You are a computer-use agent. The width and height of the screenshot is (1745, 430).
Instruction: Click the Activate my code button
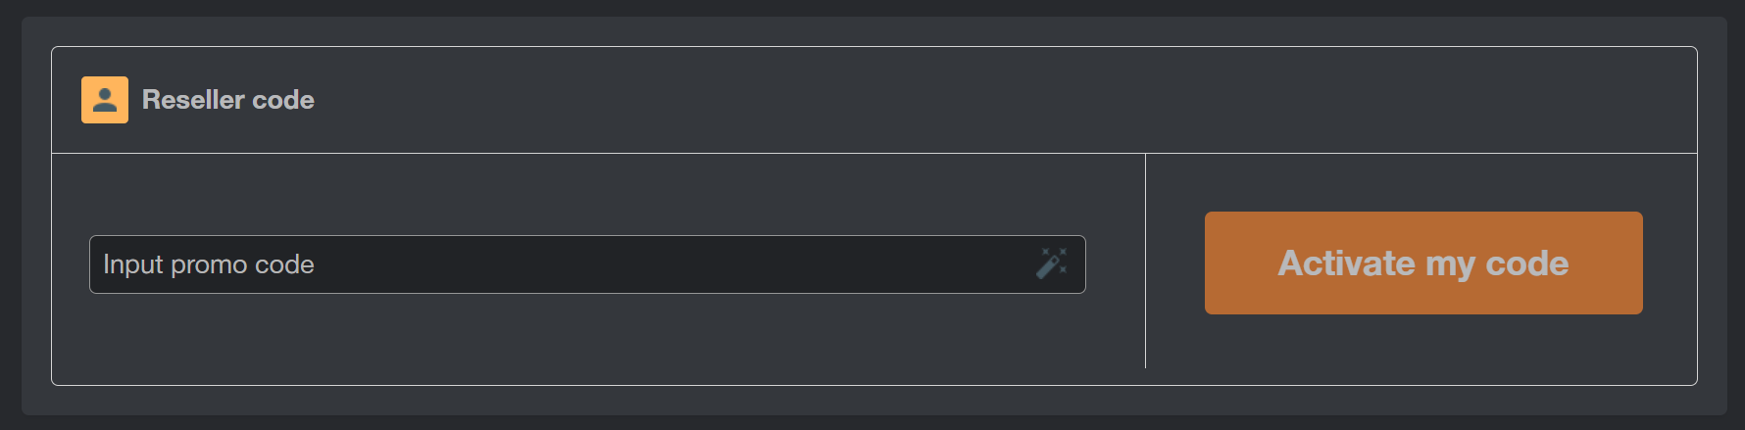click(1423, 263)
